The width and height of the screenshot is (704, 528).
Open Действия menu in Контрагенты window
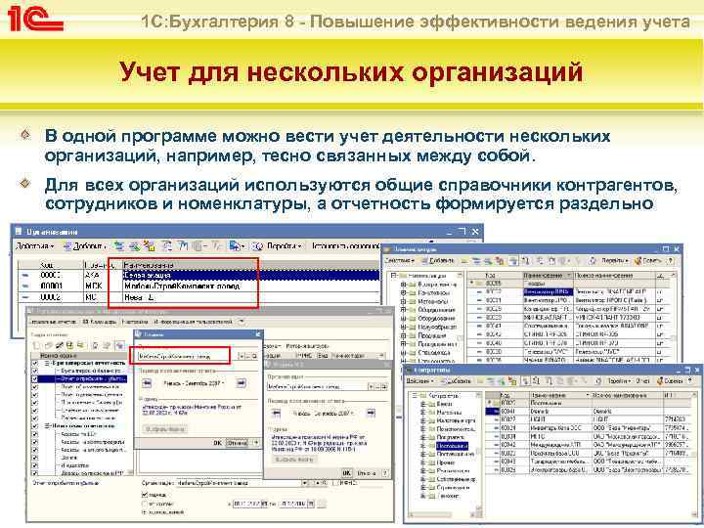[420, 380]
